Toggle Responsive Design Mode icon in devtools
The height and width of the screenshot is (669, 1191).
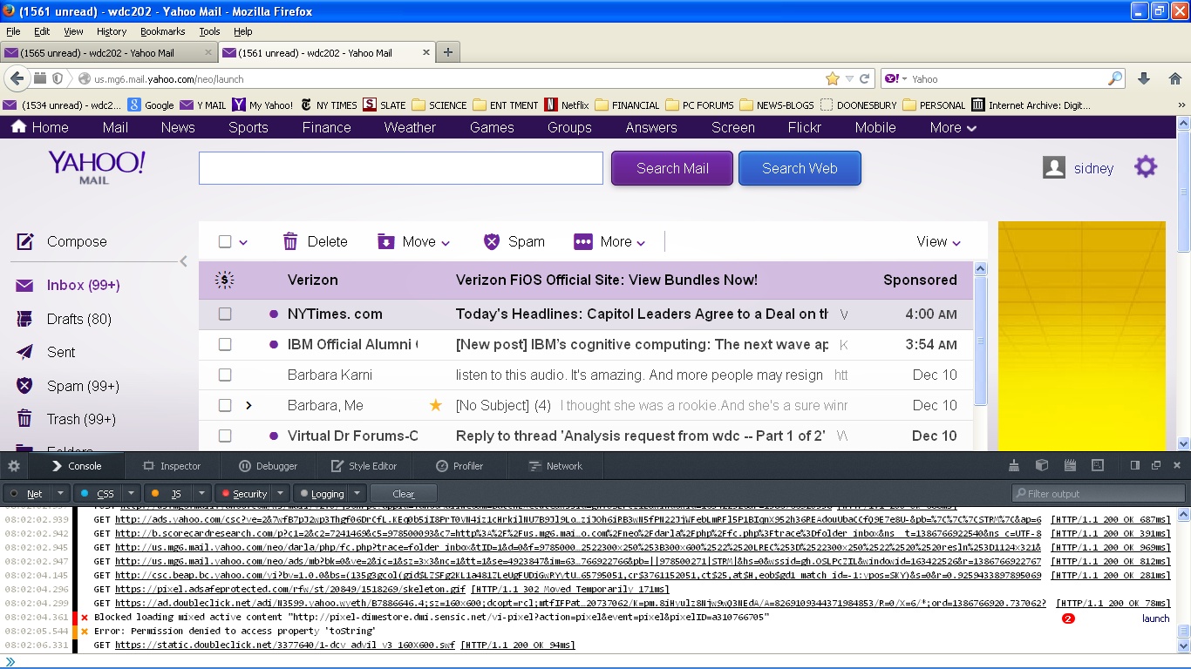pos(1098,465)
